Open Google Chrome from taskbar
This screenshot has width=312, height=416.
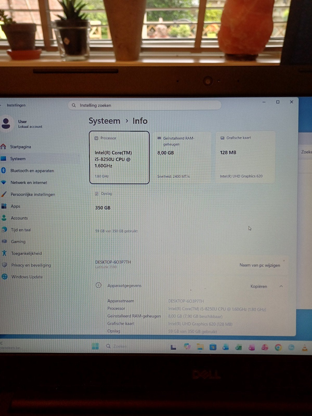[x=278, y=347]
